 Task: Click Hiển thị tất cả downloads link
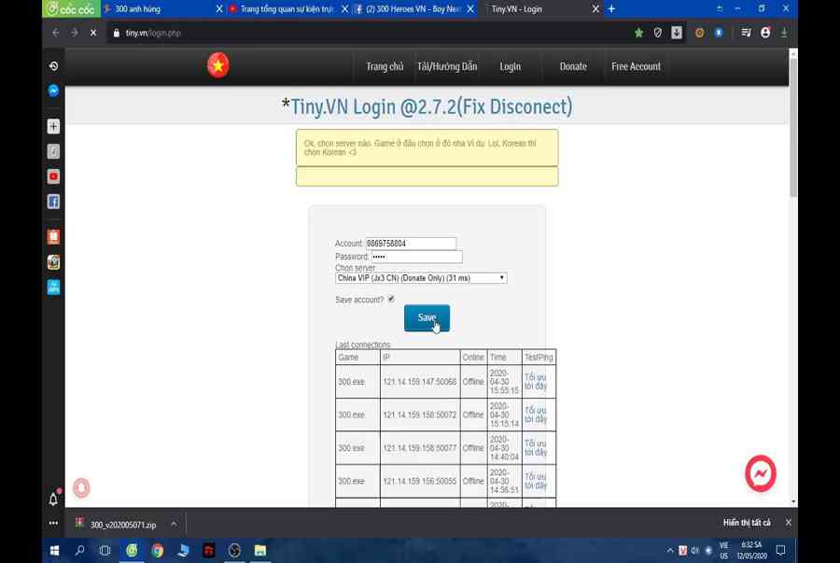coord(747,523)
